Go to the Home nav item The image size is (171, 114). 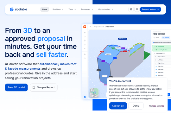[45, 9]
